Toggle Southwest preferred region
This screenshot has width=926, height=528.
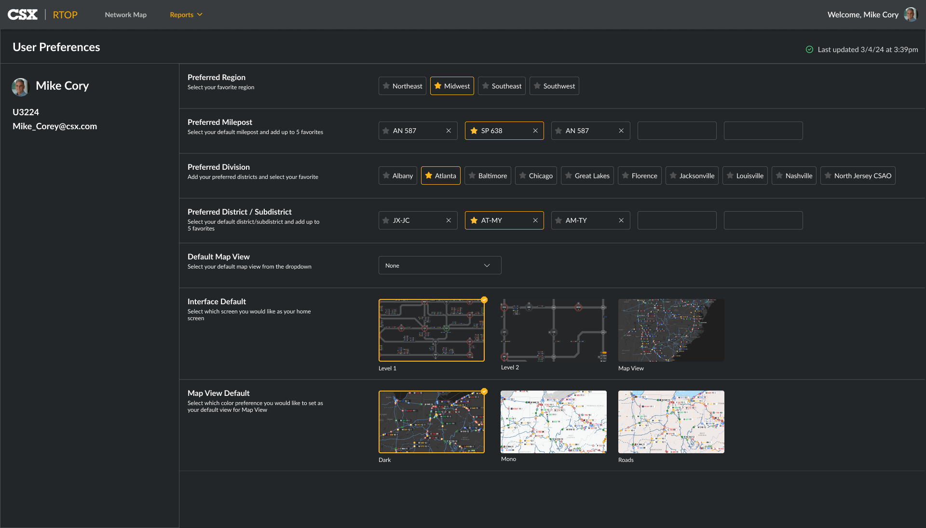point(554,86)
